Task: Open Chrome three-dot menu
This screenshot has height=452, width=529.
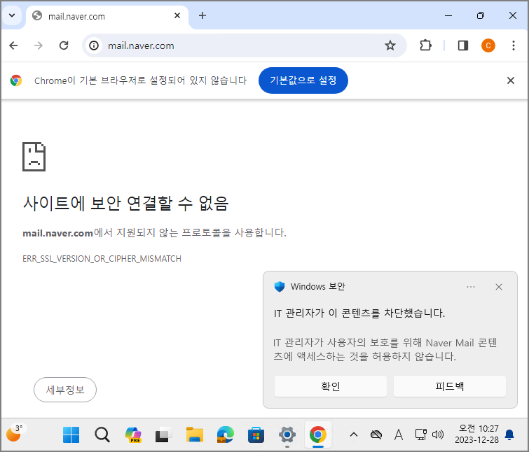Action: coord(513,45)
